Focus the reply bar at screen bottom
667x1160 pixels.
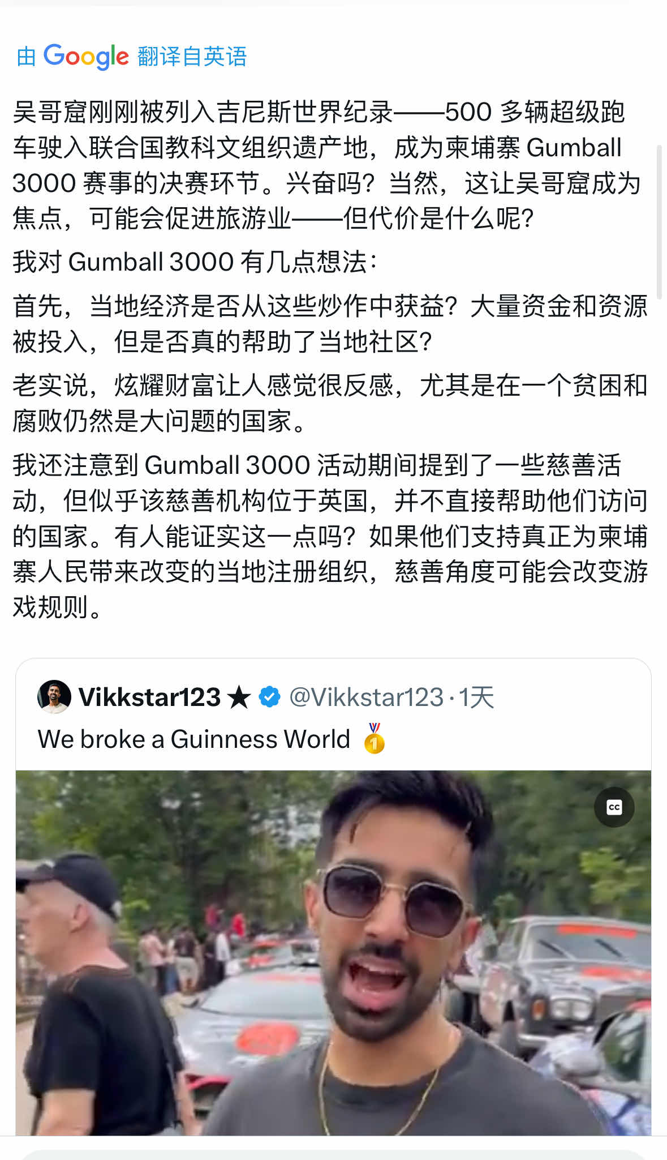click(333, 1154)
